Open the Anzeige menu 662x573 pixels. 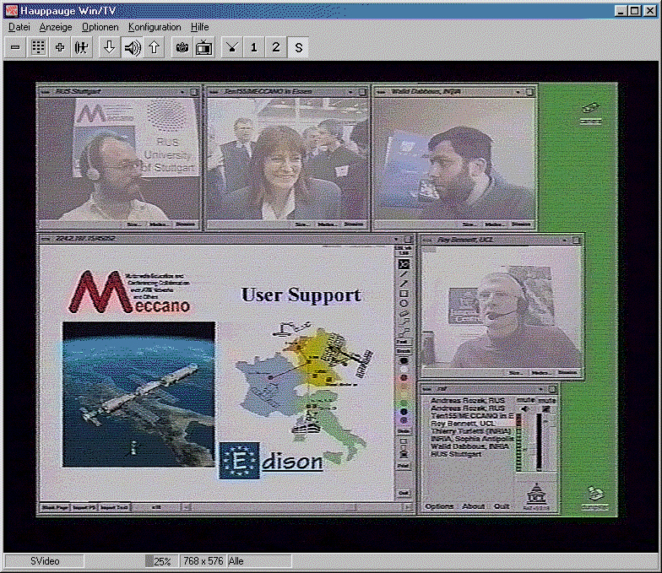pos(56,27)
